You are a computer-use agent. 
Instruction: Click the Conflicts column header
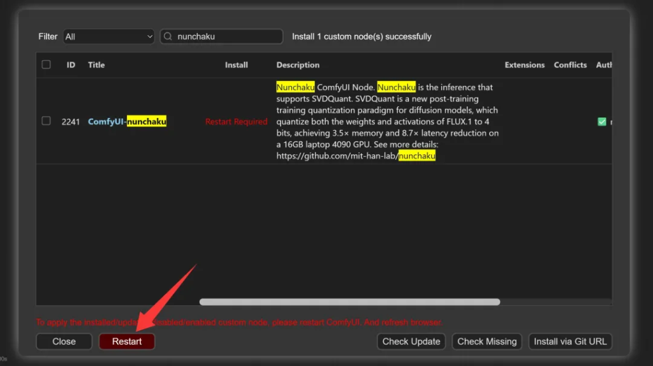pos(570,65)
